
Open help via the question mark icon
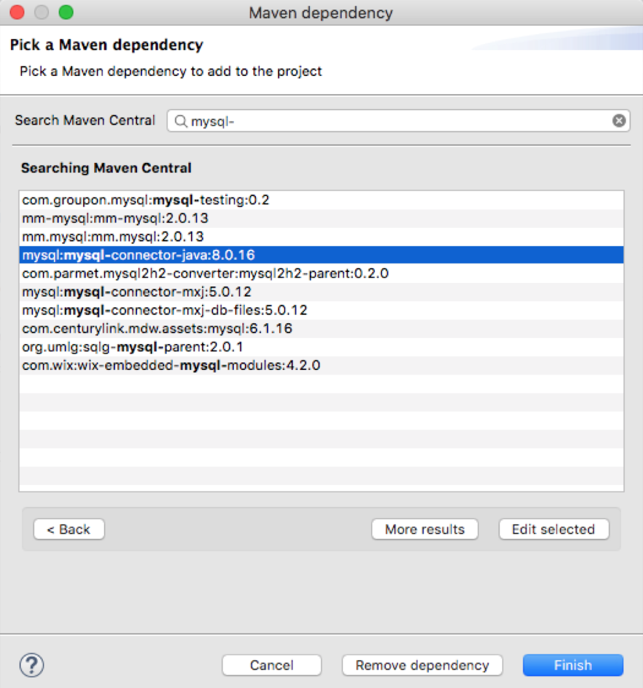(x=32, y=665)
